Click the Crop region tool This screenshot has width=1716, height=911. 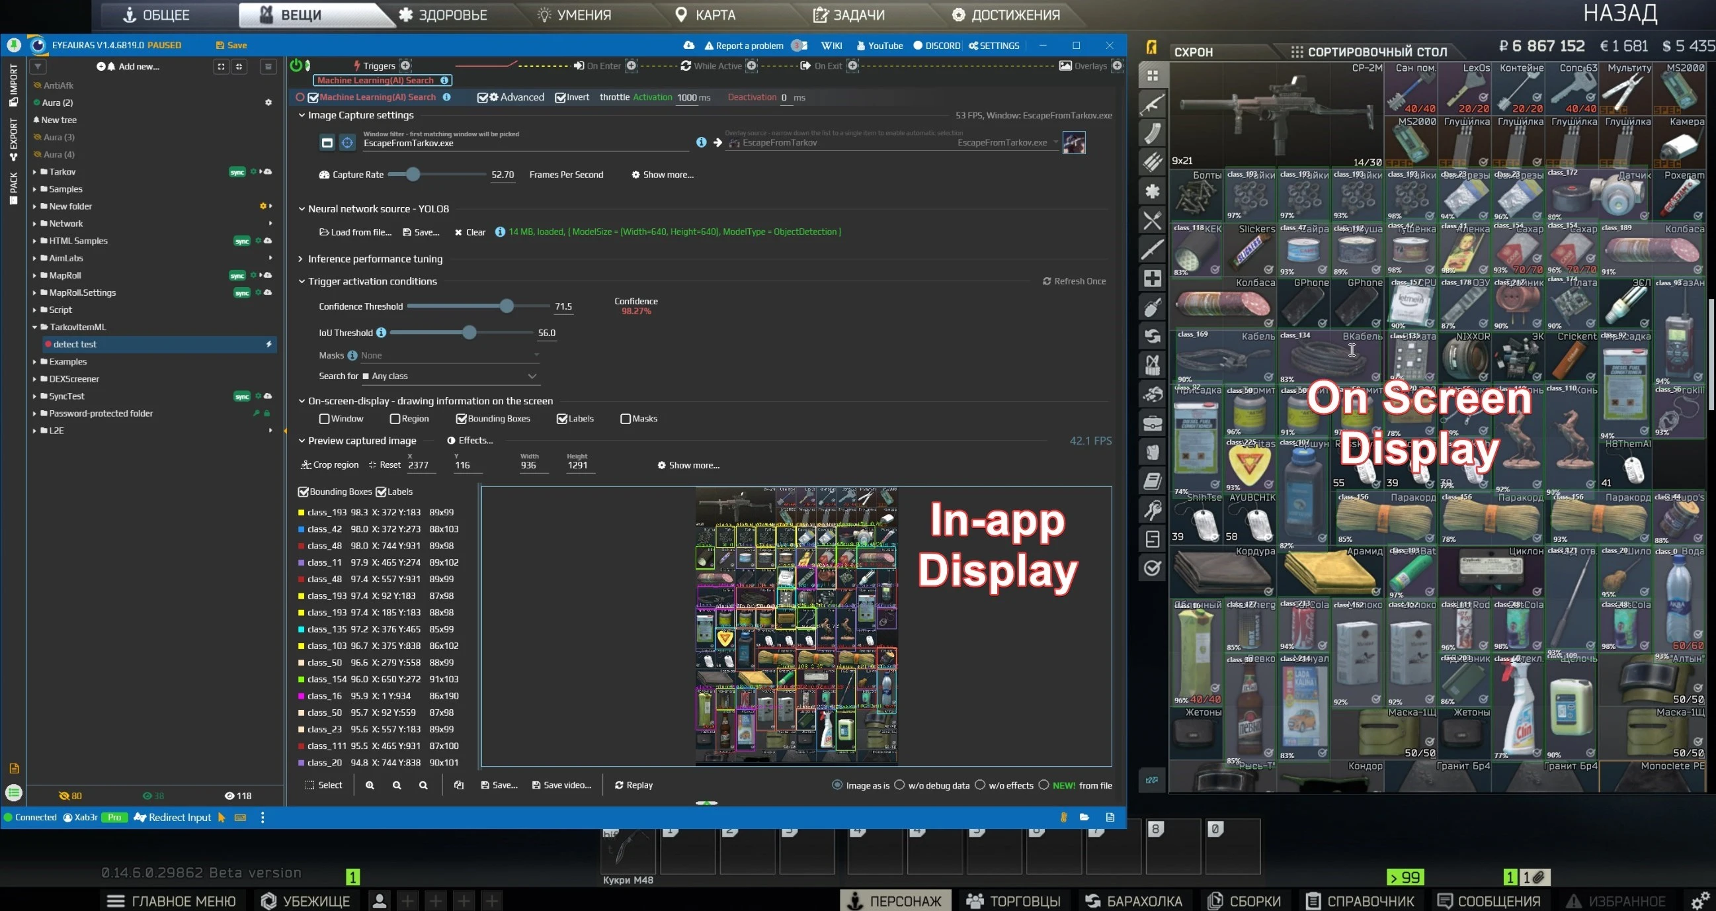tap(330, 465)
